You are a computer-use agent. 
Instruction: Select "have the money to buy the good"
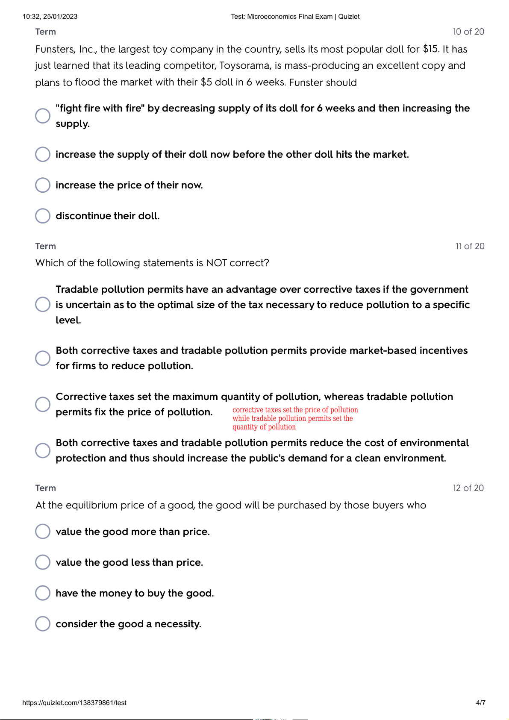[x=43, y=593]
